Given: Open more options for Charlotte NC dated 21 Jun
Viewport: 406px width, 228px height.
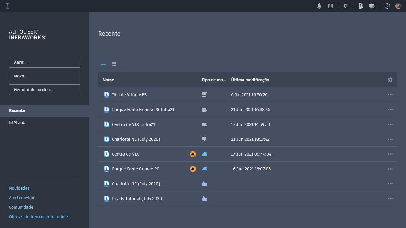Looking at the screenshot, I should (x=390, y=139).
